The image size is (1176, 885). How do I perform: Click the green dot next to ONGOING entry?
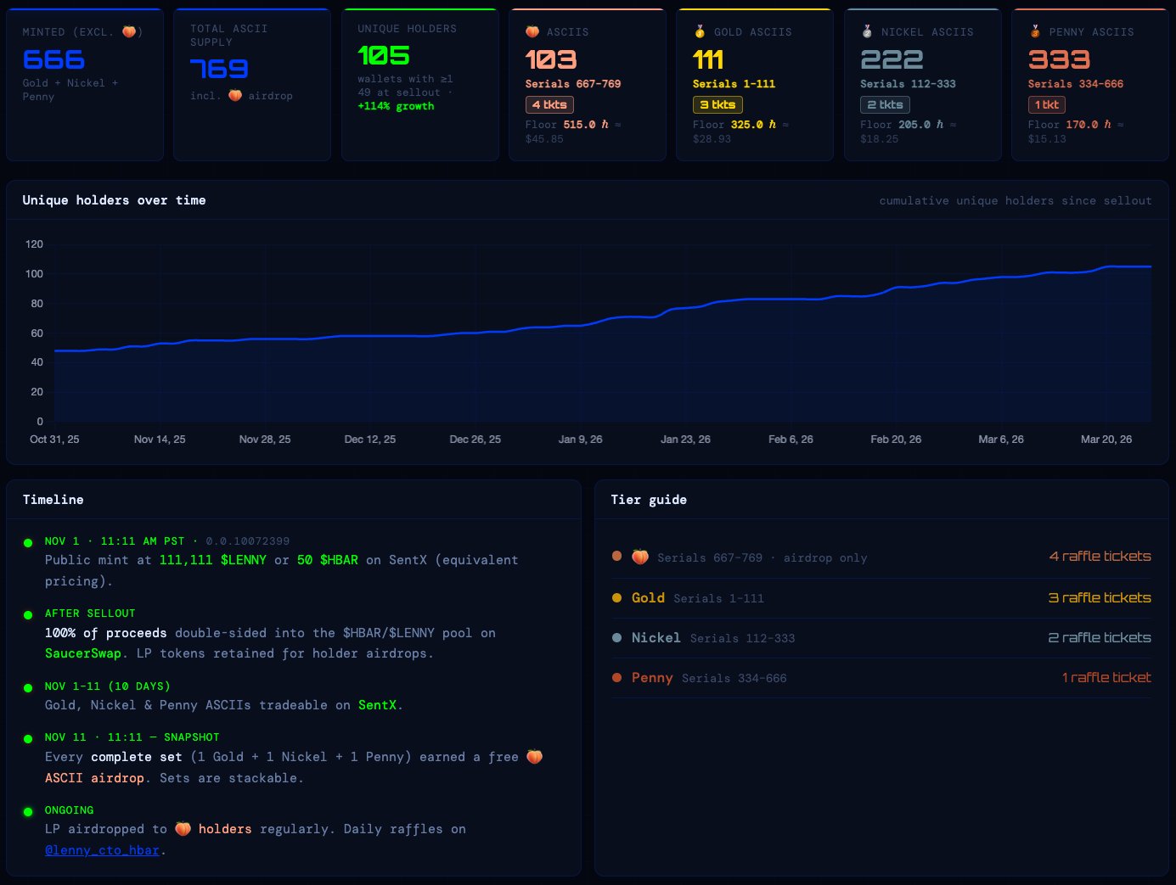(28, 811)
